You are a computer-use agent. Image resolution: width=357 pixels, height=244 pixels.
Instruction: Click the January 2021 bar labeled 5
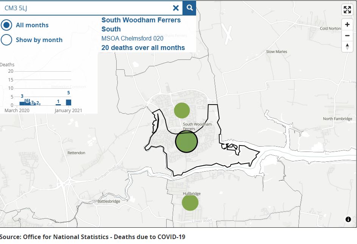tap(69, 102)
